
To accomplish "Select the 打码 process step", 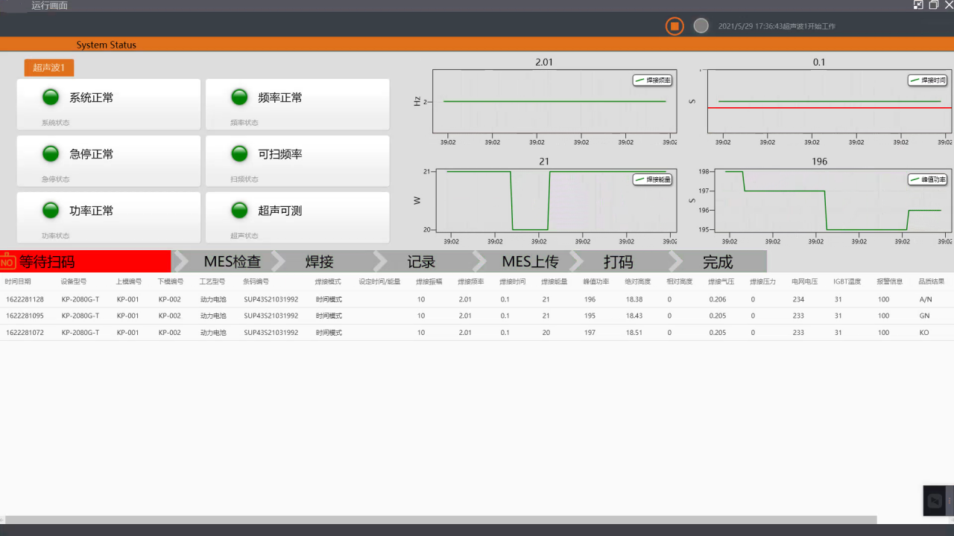I will pyautogui.click(x=618, y=261).
